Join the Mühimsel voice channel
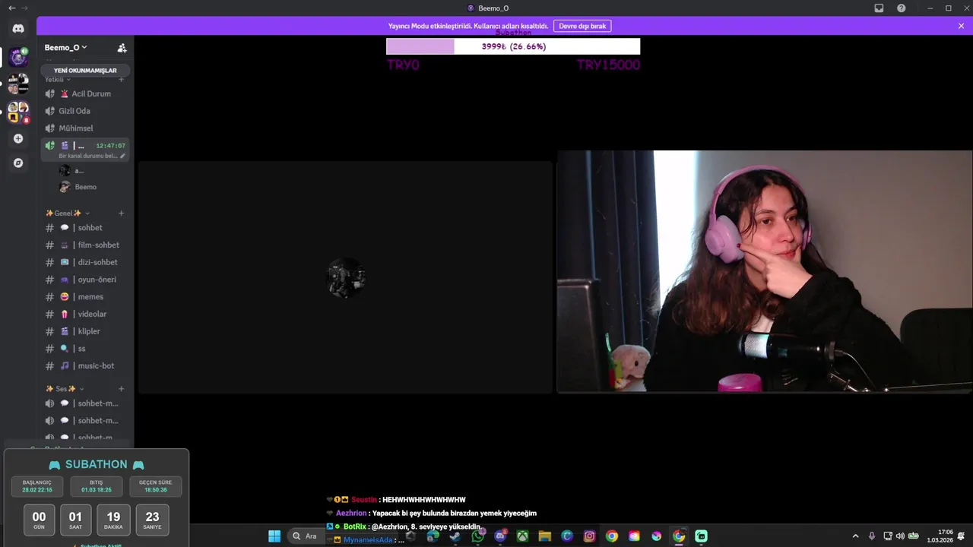 84,128
